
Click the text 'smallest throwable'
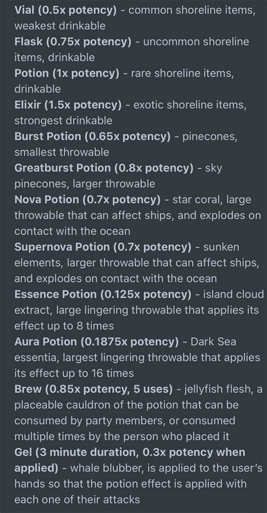(x=61, y=152)
